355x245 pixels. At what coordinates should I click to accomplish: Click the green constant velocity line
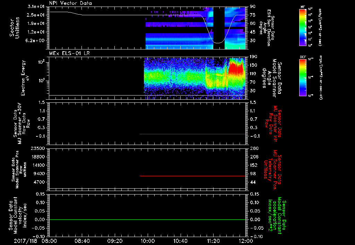coord(147,219)
